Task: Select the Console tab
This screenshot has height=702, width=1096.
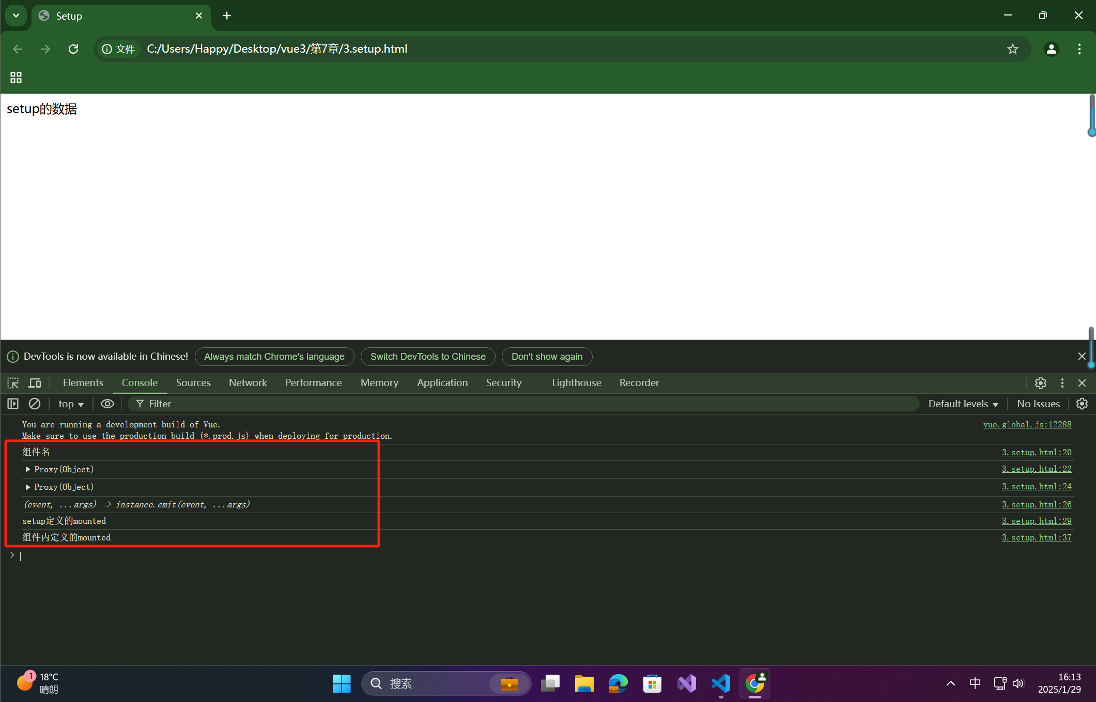Action: 140,383
